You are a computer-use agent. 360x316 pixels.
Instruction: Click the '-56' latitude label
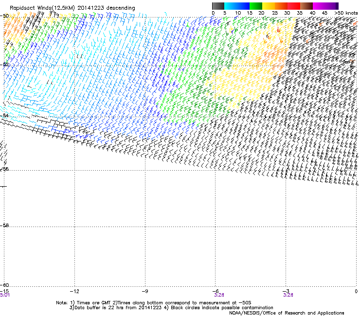coord(4,169)
